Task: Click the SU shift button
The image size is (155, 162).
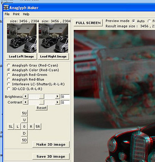Action: point(24,113)
